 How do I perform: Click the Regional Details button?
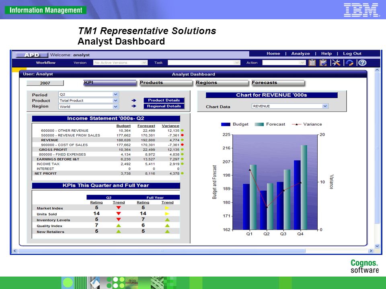coord(164,106)
